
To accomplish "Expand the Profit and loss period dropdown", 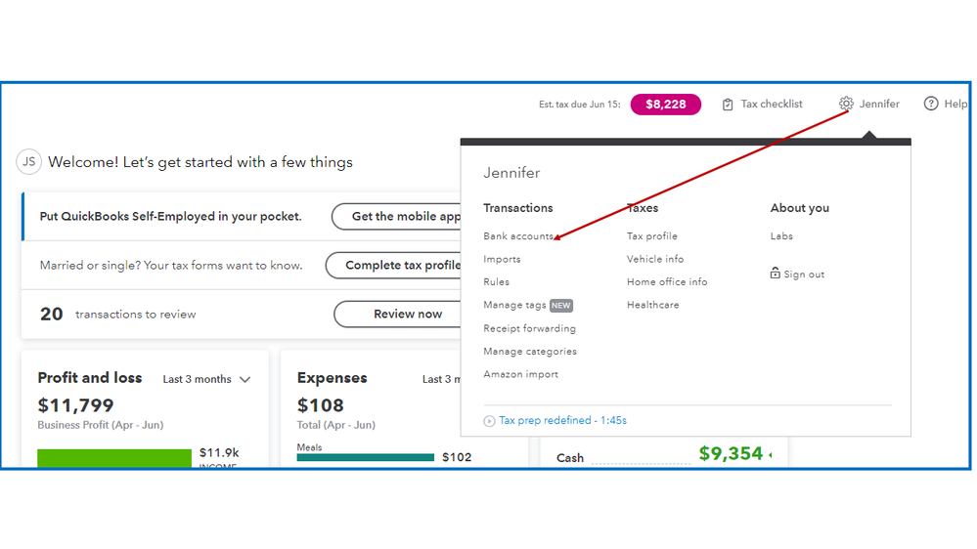I will coord(244,380).
